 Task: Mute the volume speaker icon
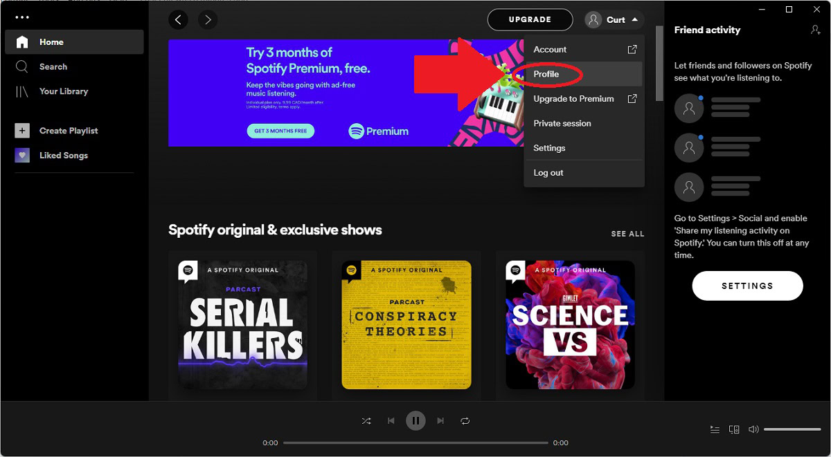pos(753,429)
